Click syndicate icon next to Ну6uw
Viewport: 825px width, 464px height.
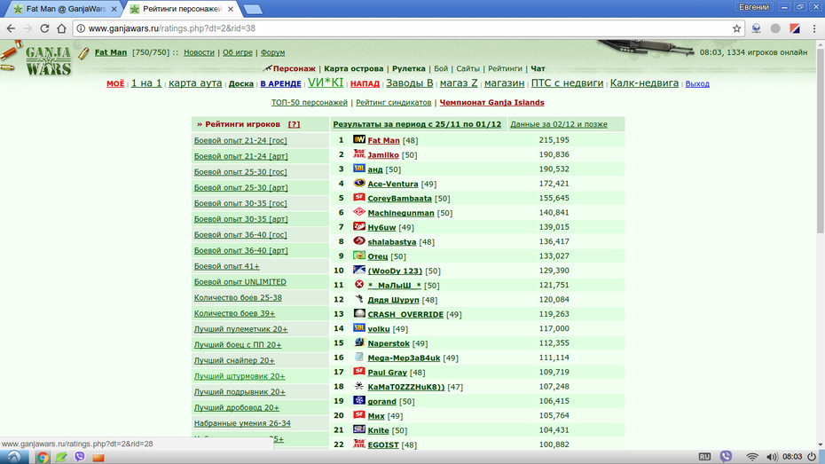click(x=359, y=226)
